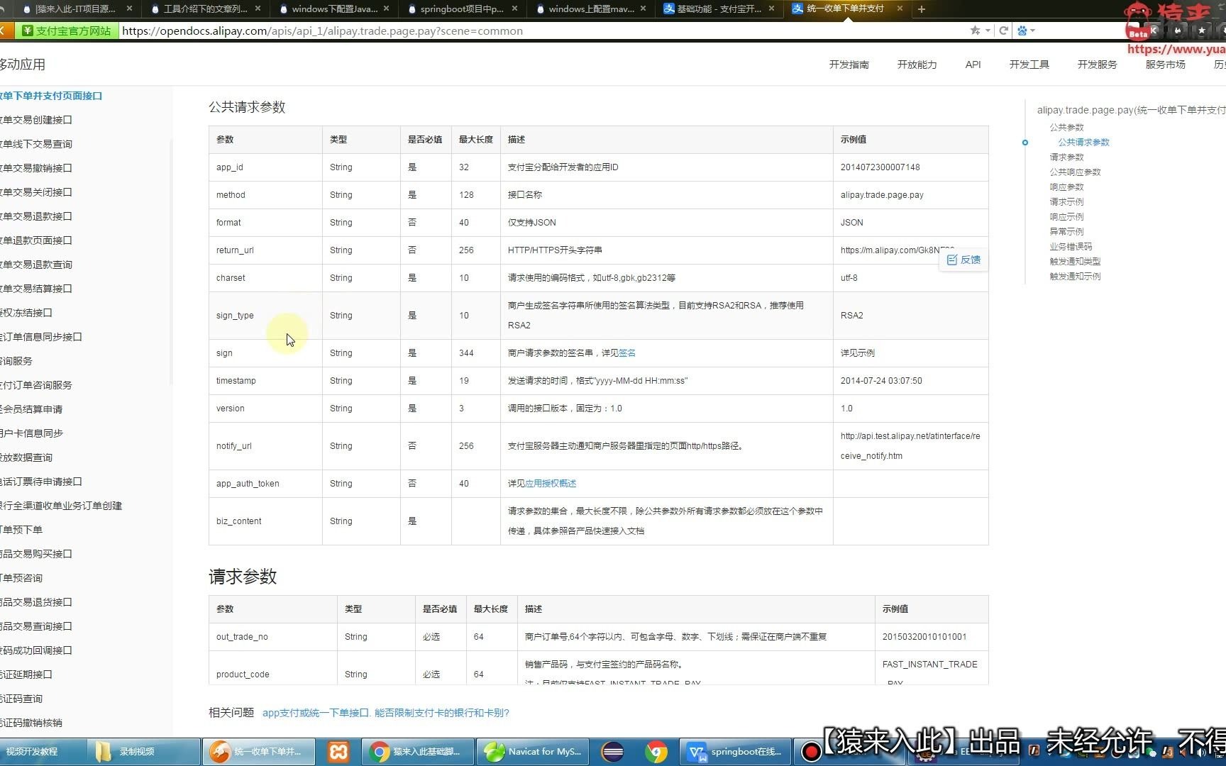
Task: Open Eclipse icon in the taskbar
Action: coord(612,751)
